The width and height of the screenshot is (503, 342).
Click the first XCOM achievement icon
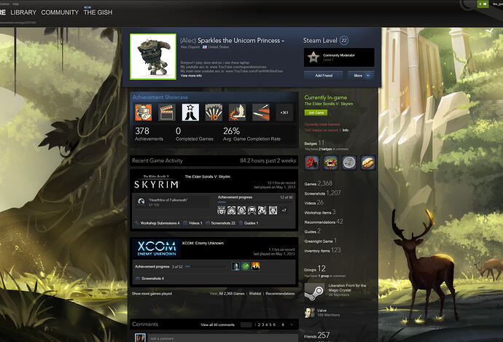pyautogui.click(x=235, y=266)
